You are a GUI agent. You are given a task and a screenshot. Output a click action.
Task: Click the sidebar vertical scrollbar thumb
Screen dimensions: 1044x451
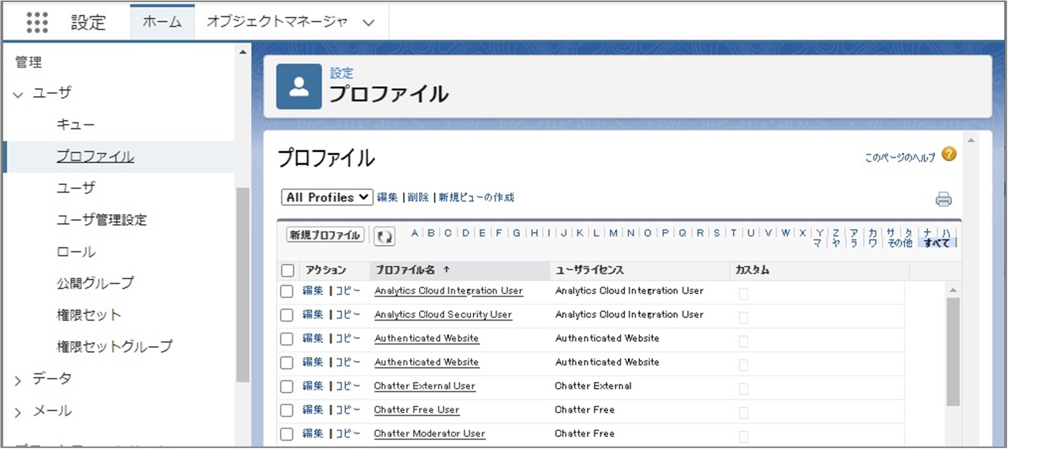tap(243, 285)
